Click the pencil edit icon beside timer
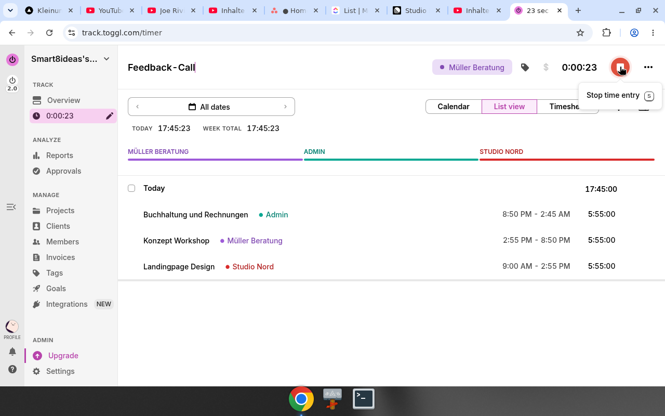The image size is (665, 416). pos(109,116)
